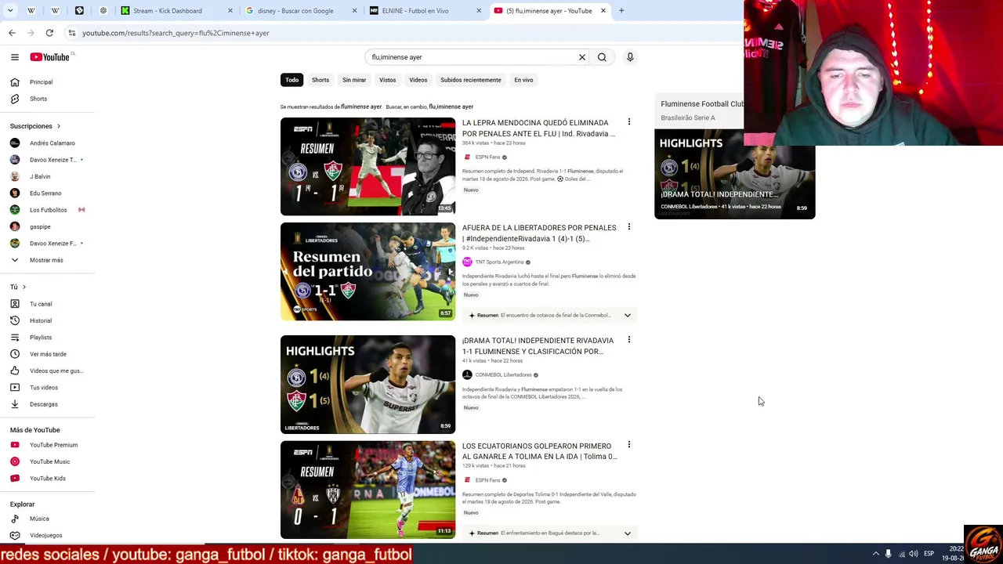1003x564 pixels.
Task: Select the Vistos filter chip
Action: [x=388, y=80]
